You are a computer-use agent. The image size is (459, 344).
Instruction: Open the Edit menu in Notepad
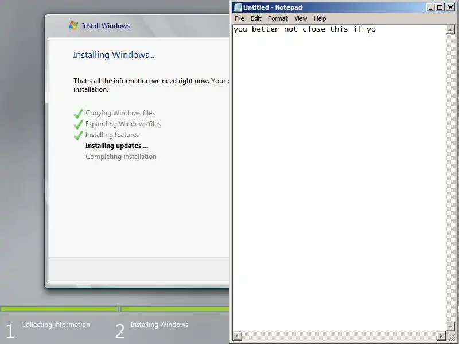pos(256,18)
